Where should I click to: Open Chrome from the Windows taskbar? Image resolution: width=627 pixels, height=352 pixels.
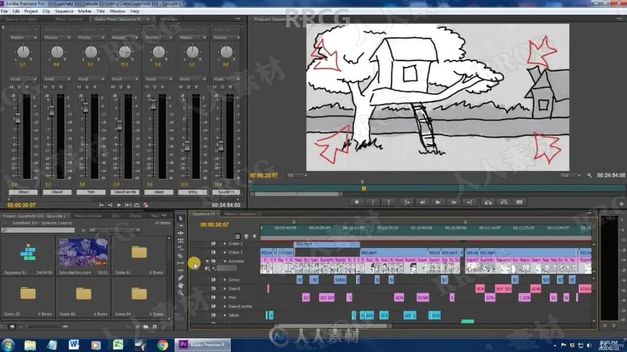point(163,345)
